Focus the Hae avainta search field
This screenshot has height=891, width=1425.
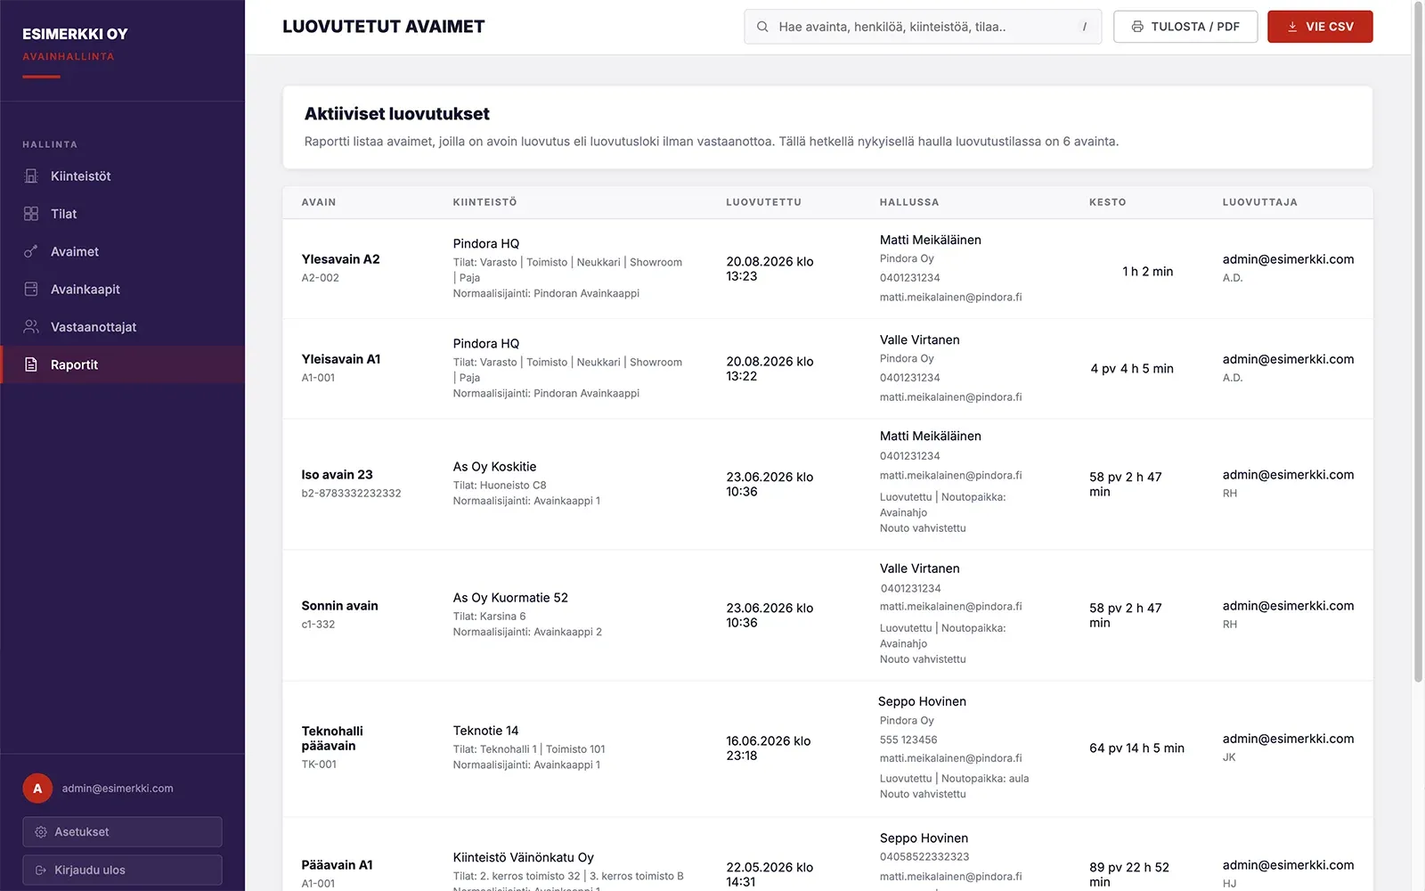point(923,27)
